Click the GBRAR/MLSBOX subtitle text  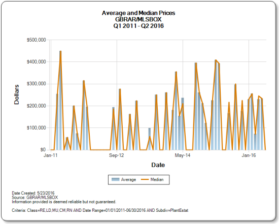[138, 19]
